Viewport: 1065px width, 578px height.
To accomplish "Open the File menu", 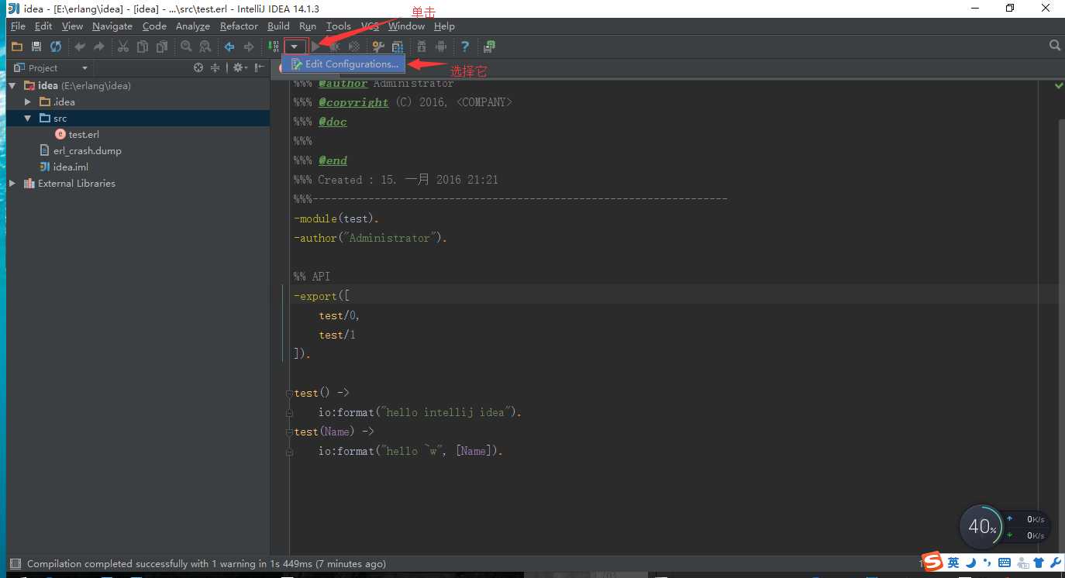I will pyautogui.click(x=18, y=26).
